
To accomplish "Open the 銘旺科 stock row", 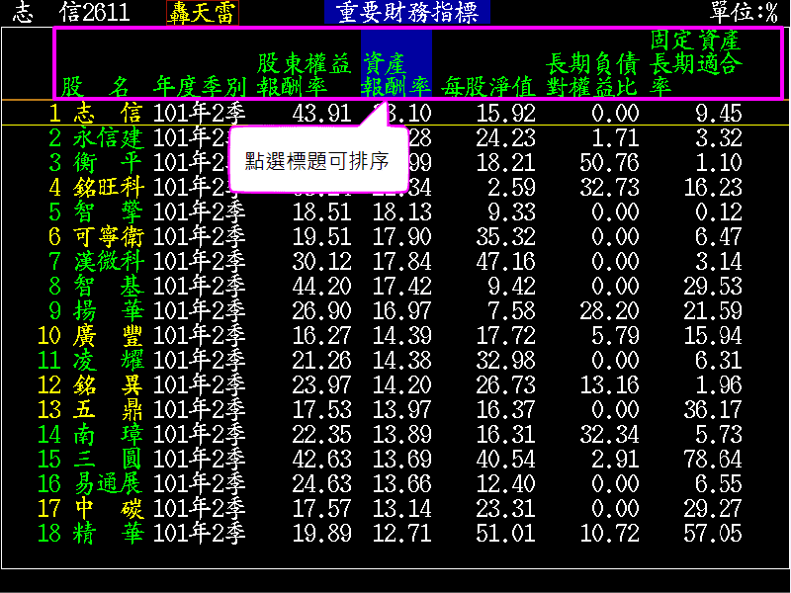I will pos(108,187).
